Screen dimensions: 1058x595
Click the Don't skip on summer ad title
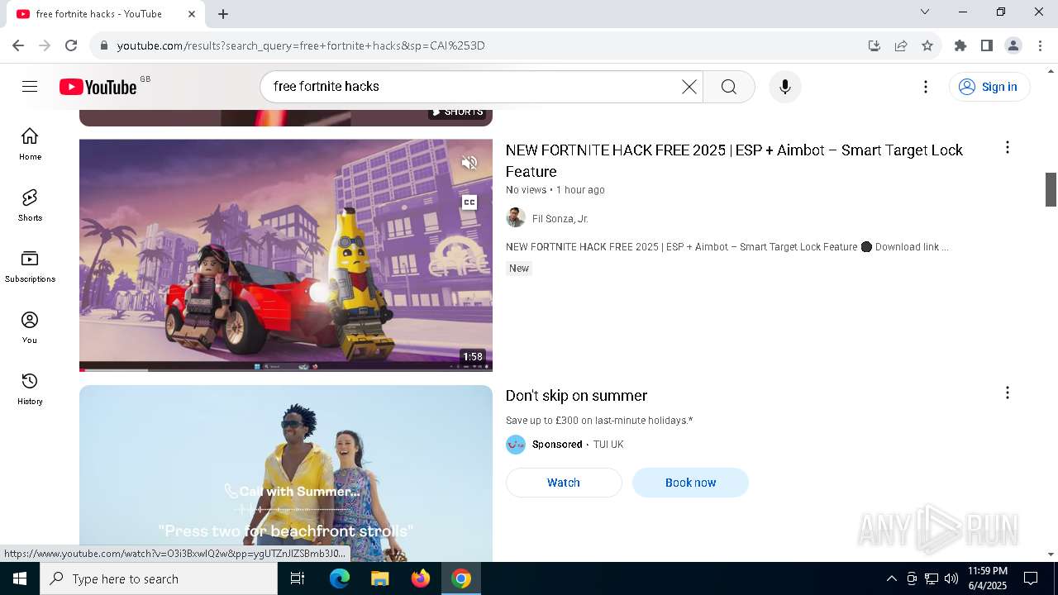pyautogui.click(x=576, y=396)
